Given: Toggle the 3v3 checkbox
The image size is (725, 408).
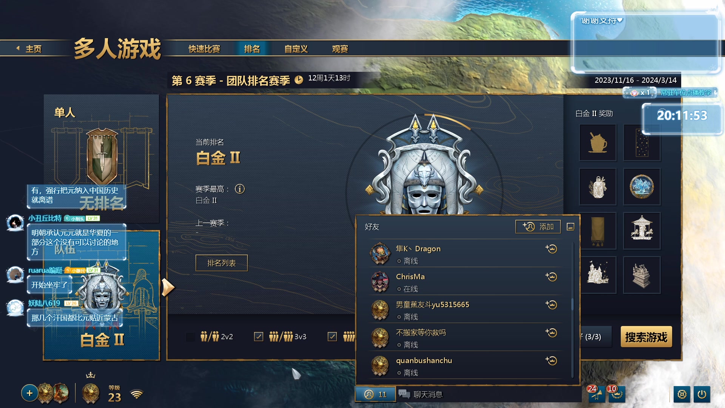Looking at the screenshot, I should tap(259, 337).
